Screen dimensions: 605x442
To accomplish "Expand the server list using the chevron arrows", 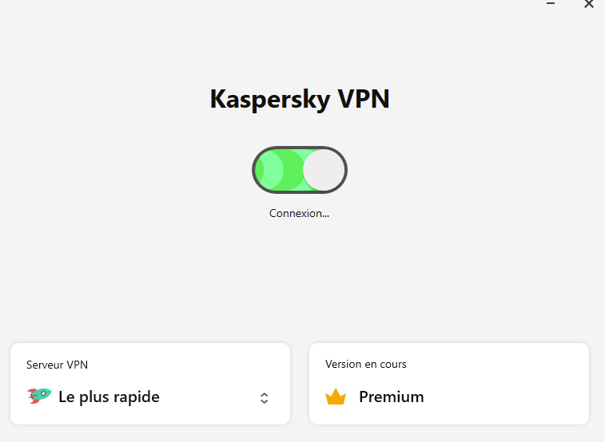I will click(x=265, y=397).
